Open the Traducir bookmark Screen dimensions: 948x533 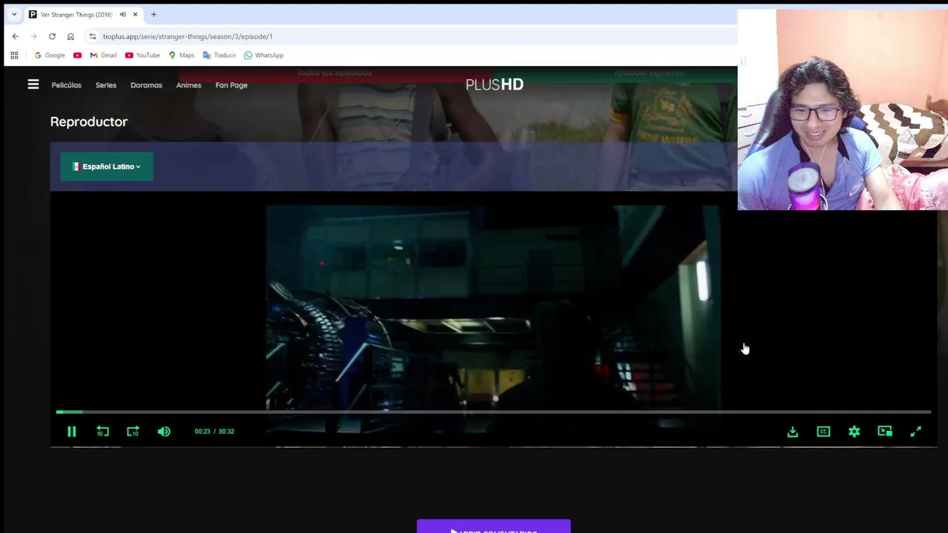pos(219,56)
